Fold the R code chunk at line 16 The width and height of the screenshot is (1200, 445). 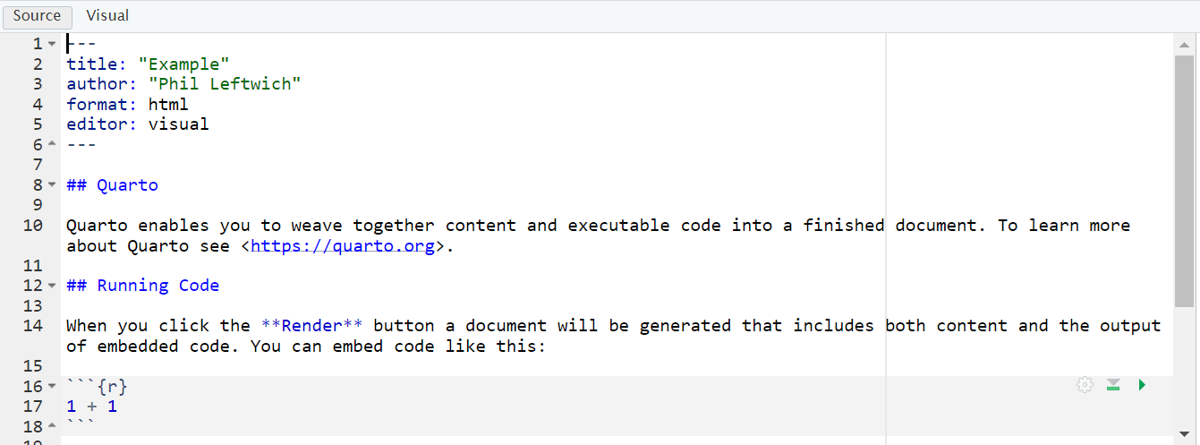[x=52, y=387]
